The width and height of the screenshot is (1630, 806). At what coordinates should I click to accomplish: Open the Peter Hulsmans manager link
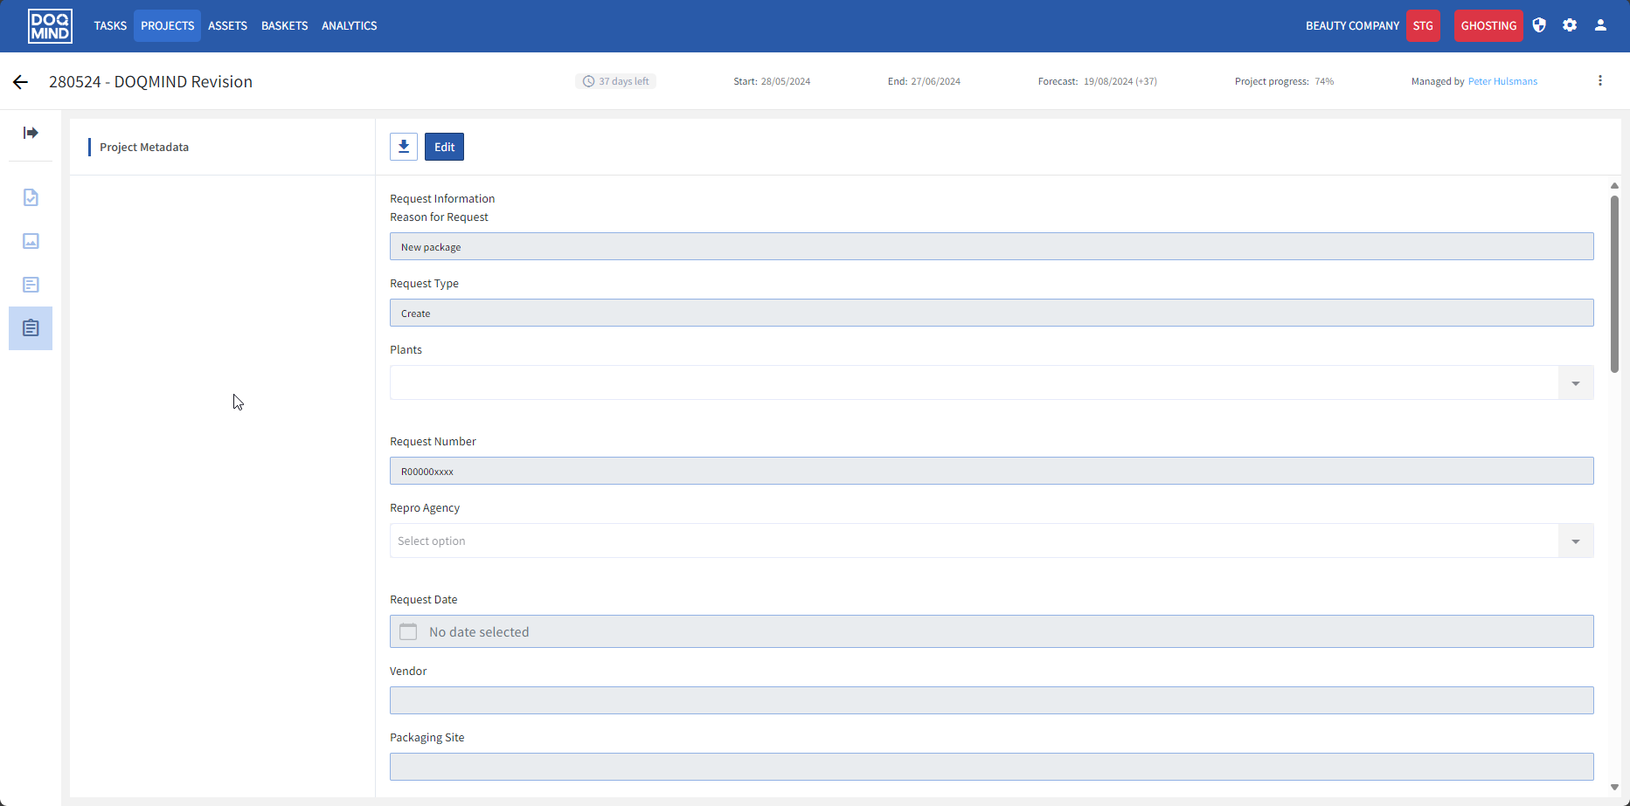(x=1502, y=81)
